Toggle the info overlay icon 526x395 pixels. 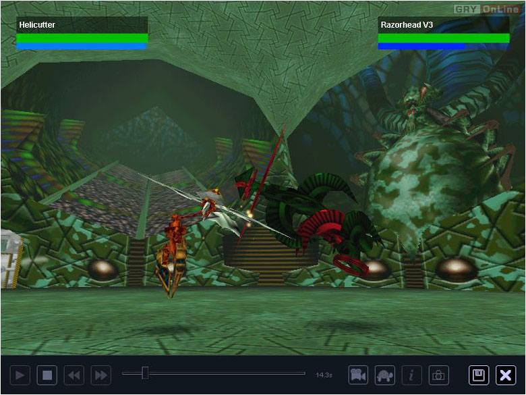click(x=411, y=375)
